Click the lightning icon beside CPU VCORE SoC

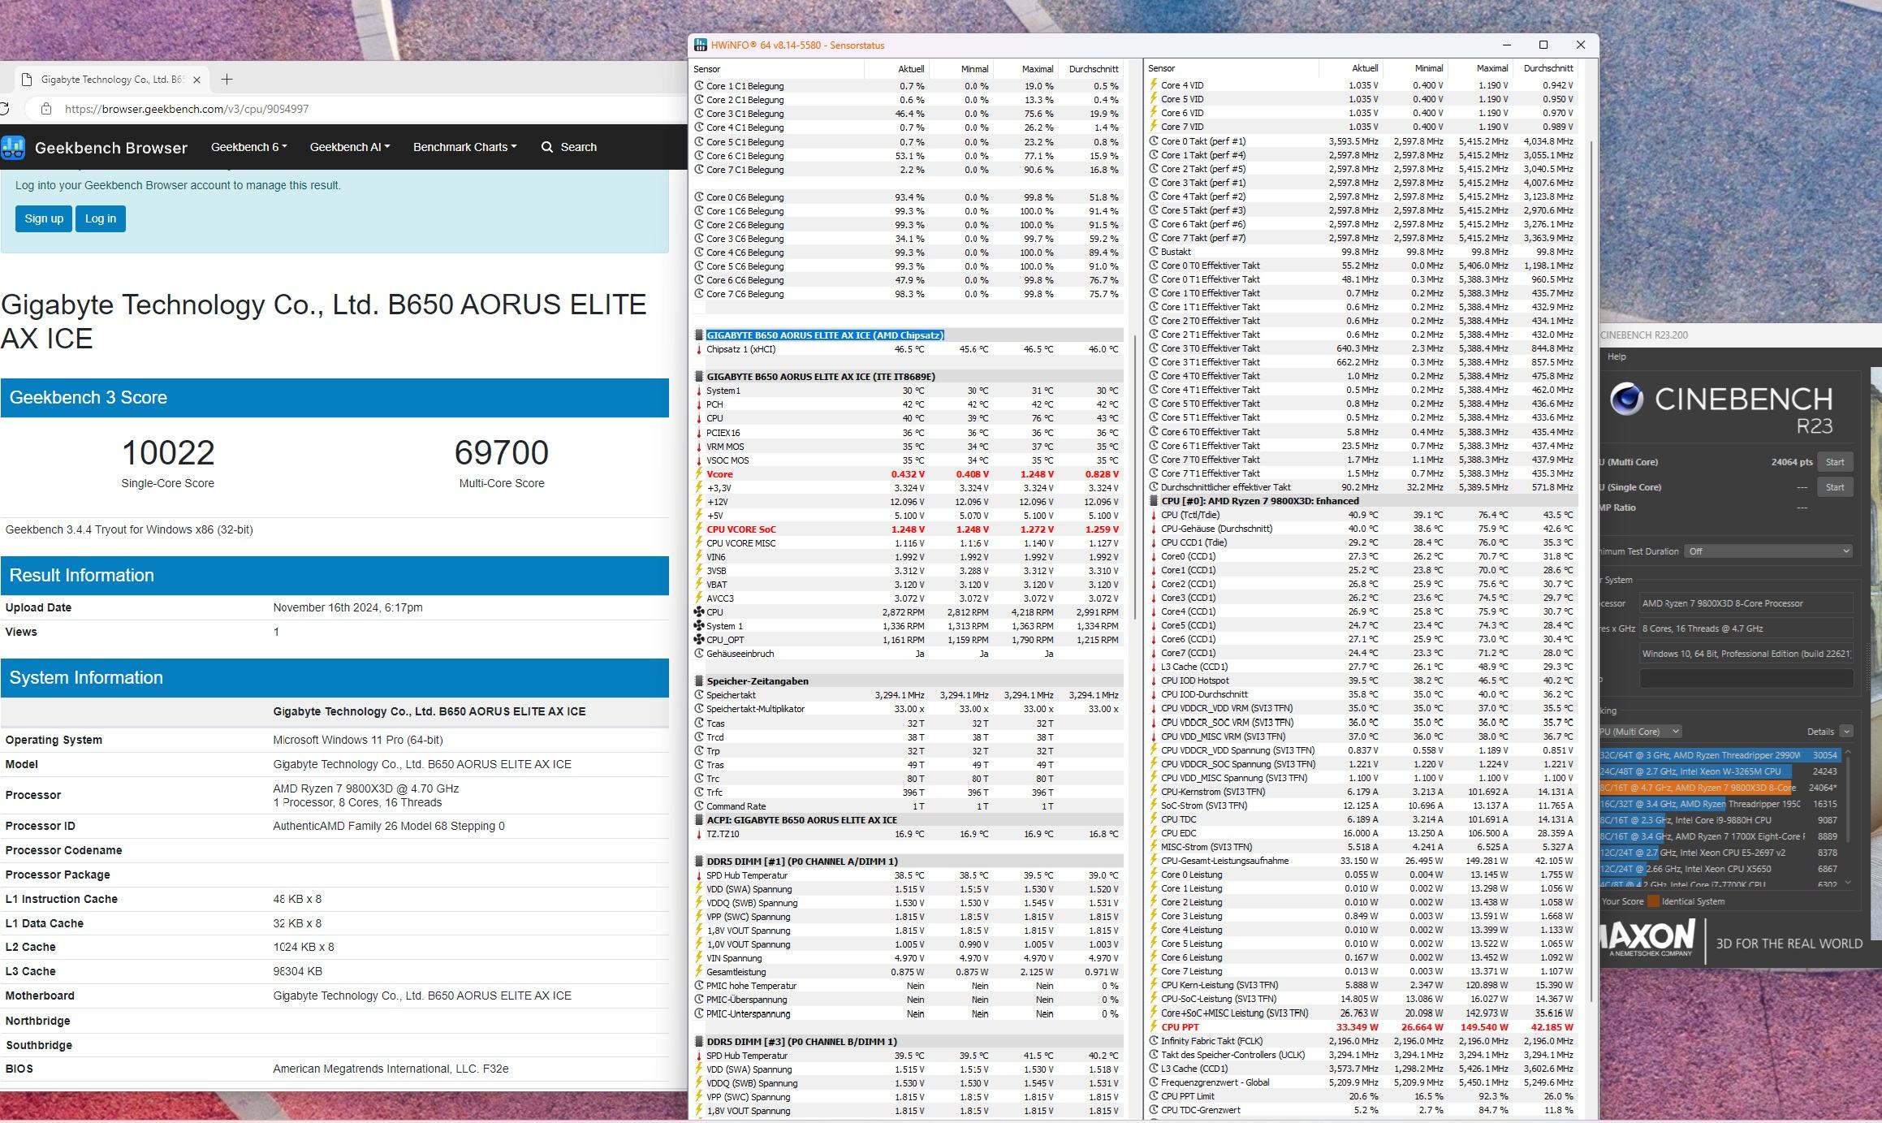[699, 529]
